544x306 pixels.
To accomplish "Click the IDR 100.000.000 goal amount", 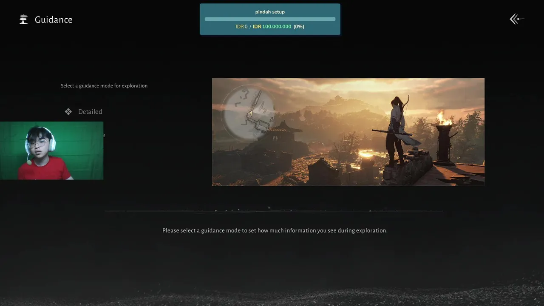I will (272, 26).
